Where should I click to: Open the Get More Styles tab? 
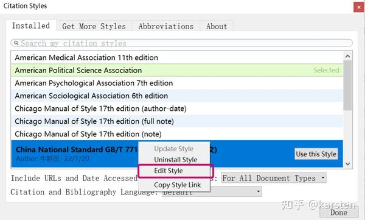(x=94, y=26)
